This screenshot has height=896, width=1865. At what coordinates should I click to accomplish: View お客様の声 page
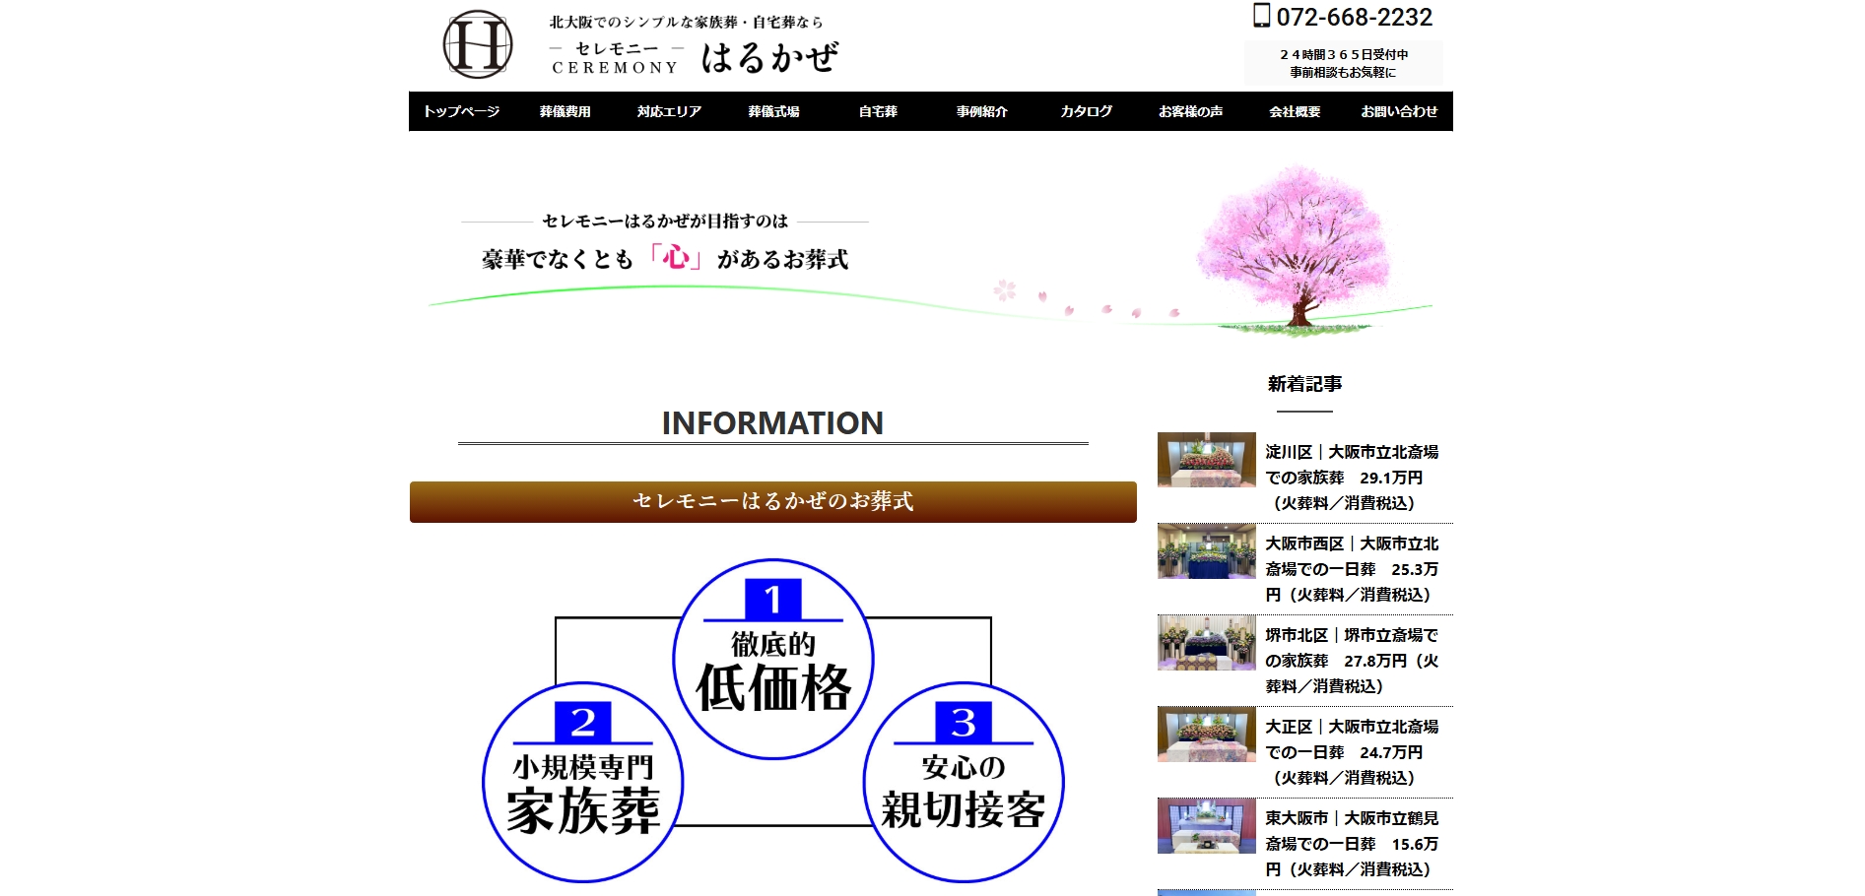(x=1190, y=111)
